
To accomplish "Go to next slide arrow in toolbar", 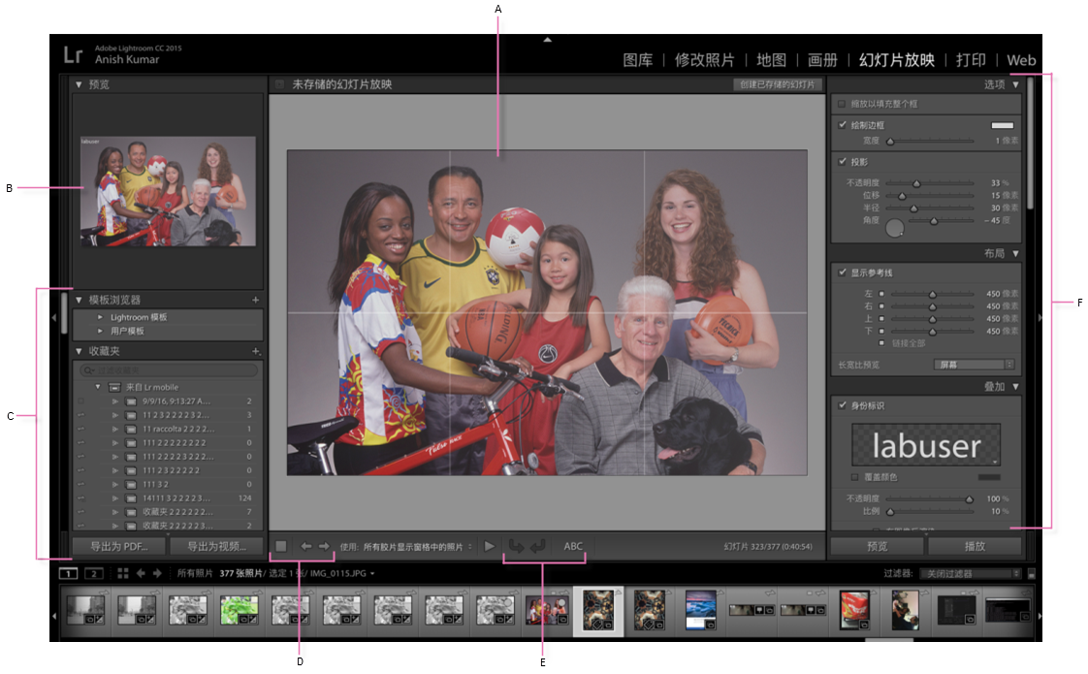I will pos(324,546).
